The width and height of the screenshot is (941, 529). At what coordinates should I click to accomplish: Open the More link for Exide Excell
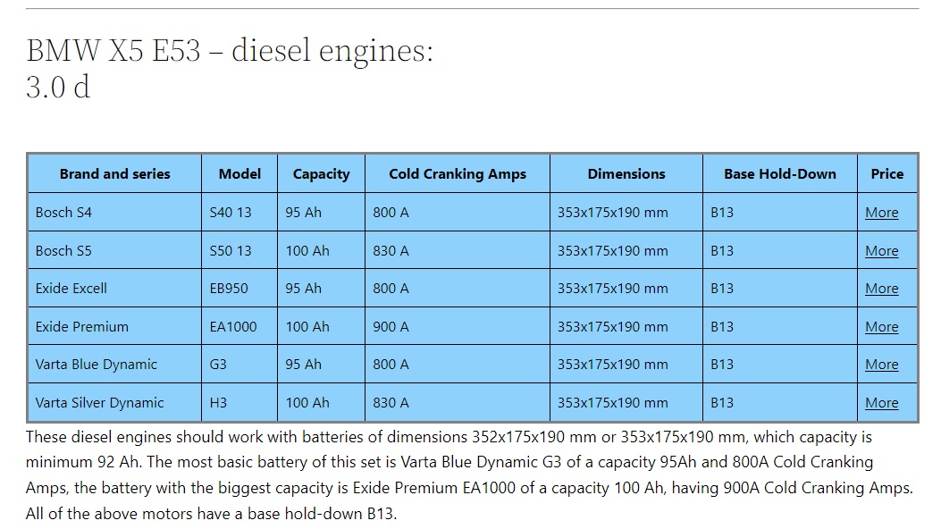882,289
